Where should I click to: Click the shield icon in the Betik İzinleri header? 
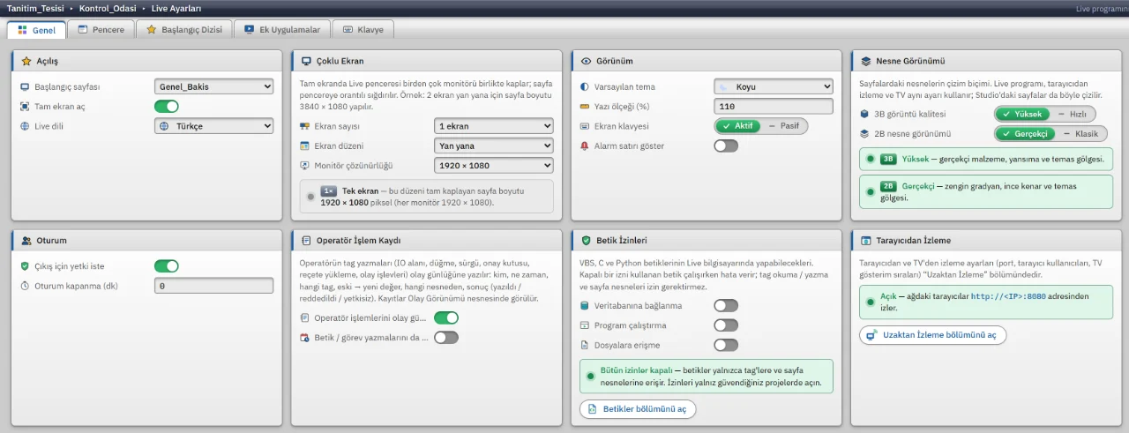586,240
